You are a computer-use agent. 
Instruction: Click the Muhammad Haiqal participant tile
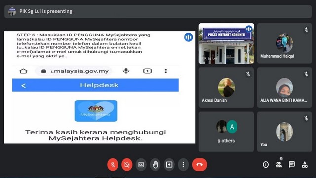284,44
